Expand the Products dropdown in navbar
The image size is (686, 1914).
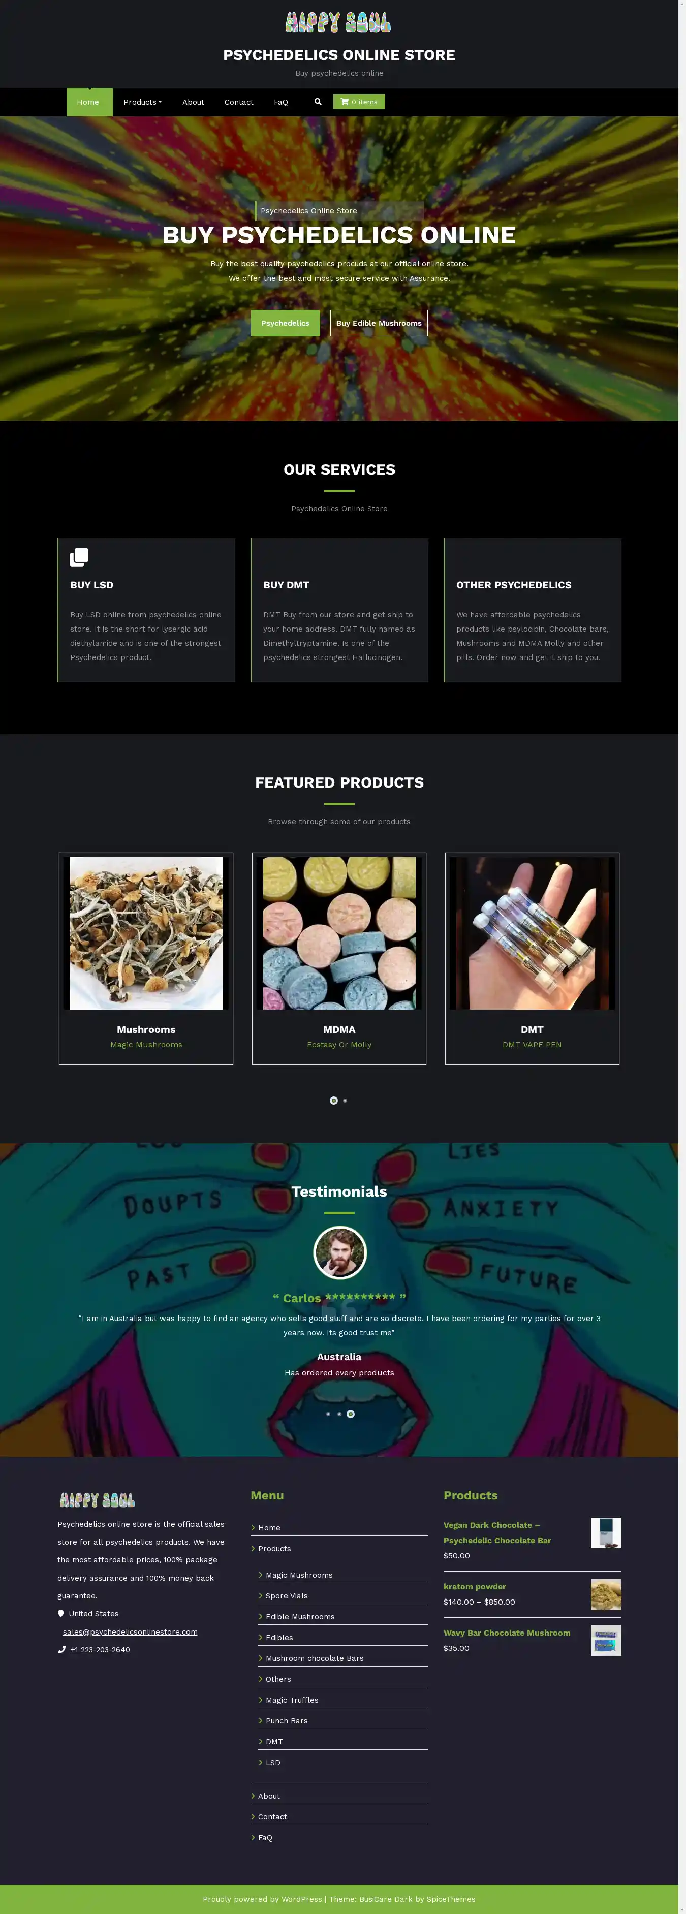(x=143, y=102)
